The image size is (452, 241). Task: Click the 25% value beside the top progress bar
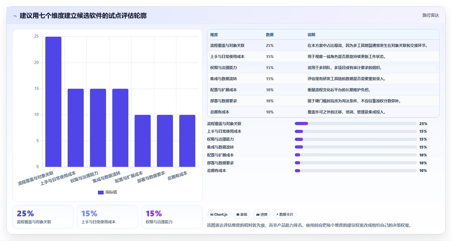[x=423, y=124]
